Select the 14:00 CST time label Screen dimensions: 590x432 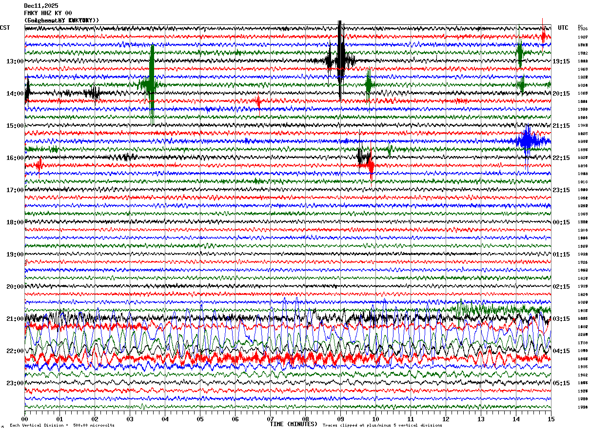point(15,94)
